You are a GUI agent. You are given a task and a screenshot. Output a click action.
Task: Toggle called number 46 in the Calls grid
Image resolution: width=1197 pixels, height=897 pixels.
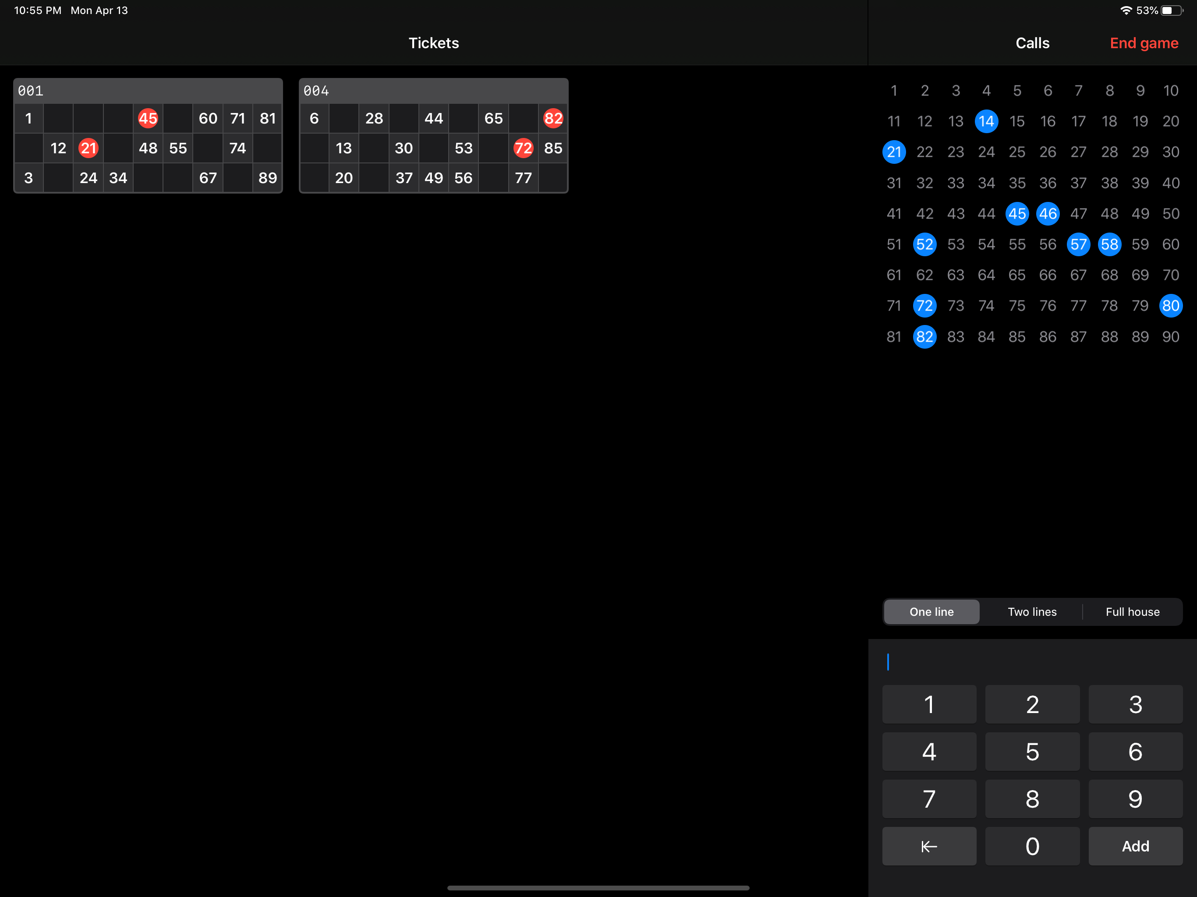pyautogui.click(x=1048, y=214)
